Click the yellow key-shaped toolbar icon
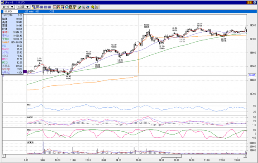The height and width of the screenshot is (163, 258). click(93, 7)
